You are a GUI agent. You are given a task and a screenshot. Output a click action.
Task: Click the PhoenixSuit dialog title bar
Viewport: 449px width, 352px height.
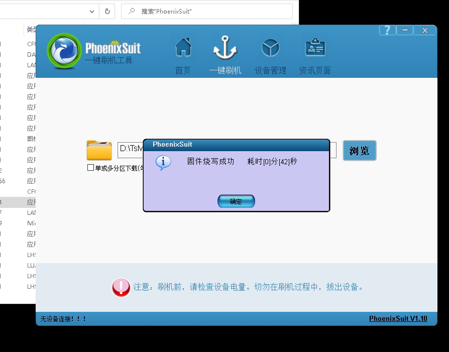coord(236,145)
